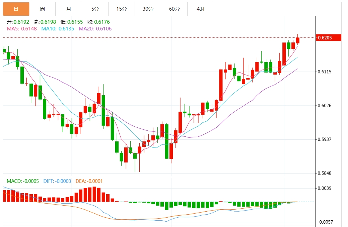
Task: Choose the 60分 timeframe tab
Action: pyautogui.click(x=174, y=9)
